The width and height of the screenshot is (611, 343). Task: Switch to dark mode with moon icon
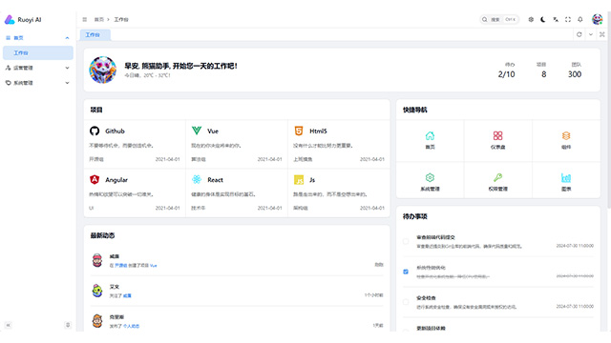(x=543, y=19)
